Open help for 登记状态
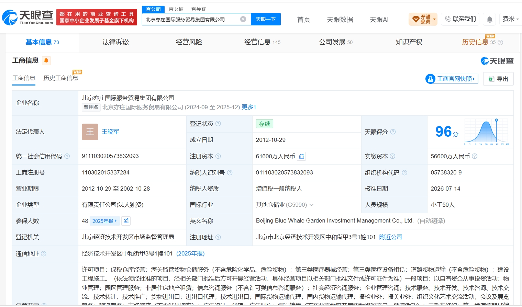522x307 pixels. click(218, 124)
